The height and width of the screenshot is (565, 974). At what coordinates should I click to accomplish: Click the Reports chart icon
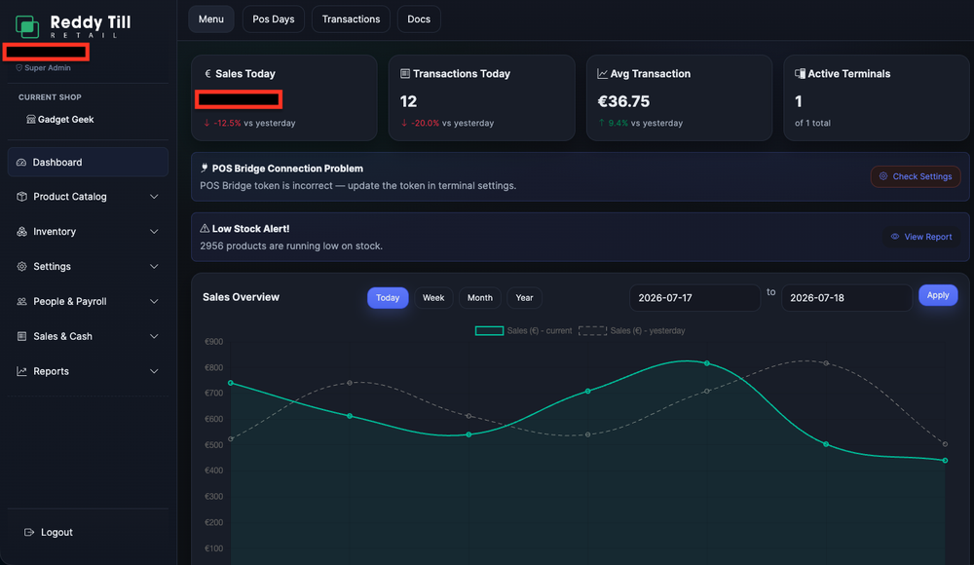[x=21, y=371]
